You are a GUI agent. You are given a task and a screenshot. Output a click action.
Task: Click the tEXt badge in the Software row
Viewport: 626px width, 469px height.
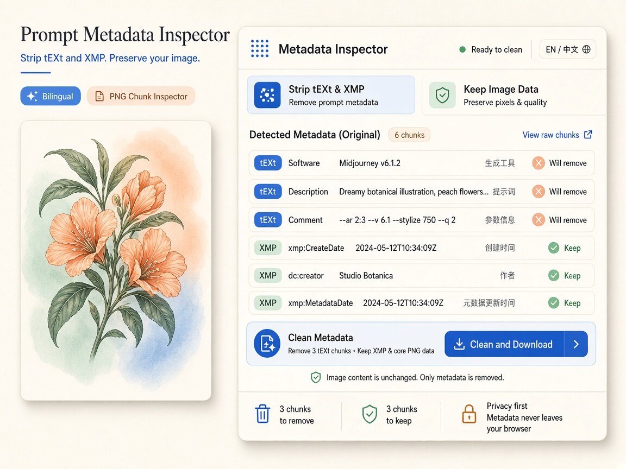pyautogui.click(x=268, y=163)
